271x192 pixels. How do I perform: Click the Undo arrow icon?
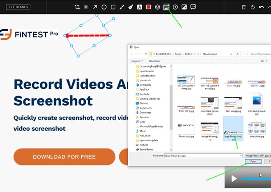262,7
